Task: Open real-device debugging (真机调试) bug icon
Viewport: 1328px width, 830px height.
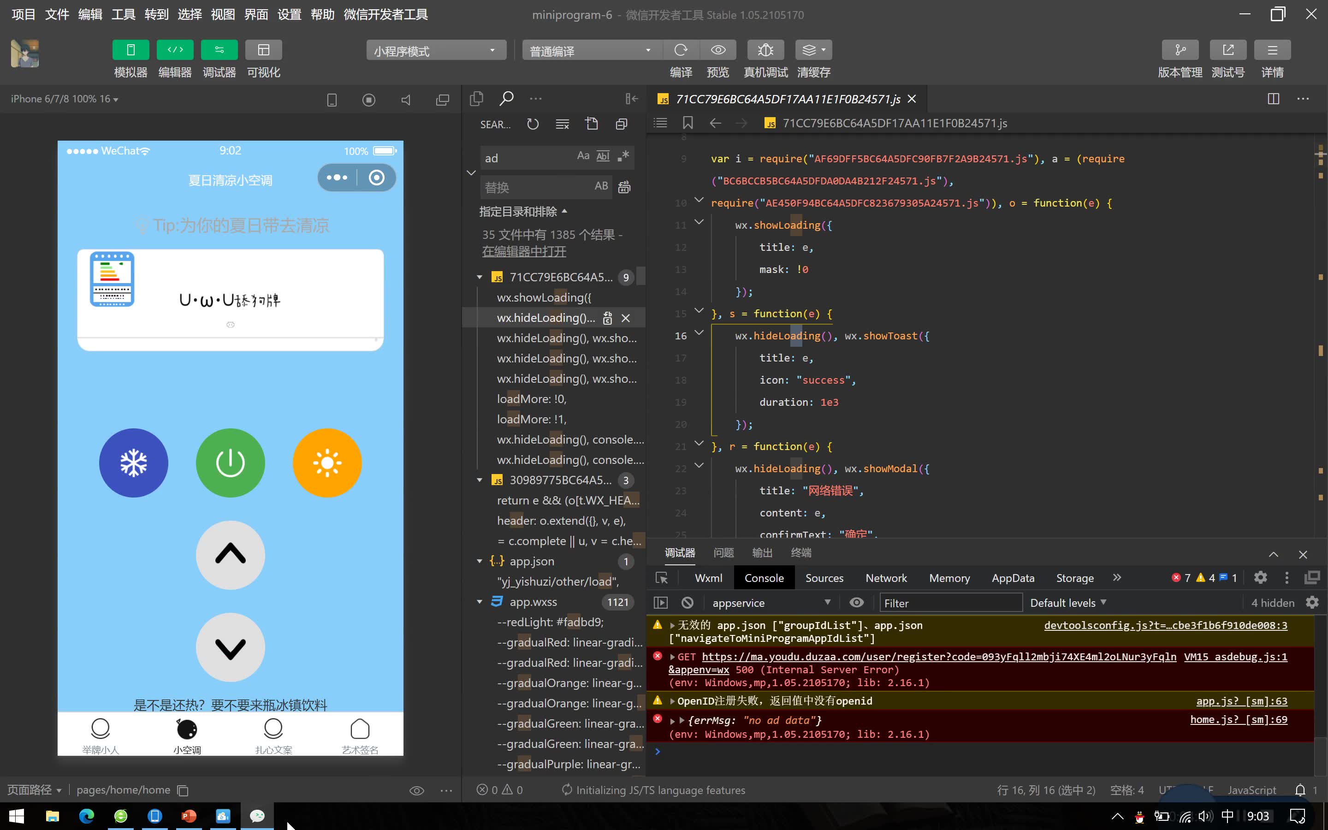Action: pyautogui.click(x=765, y=50)
